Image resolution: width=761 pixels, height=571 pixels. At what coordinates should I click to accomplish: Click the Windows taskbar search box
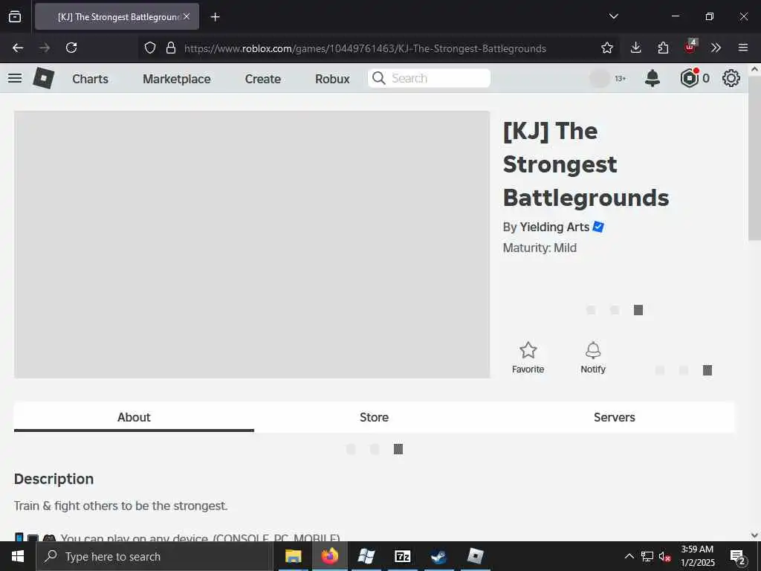(x=155, y=556)
